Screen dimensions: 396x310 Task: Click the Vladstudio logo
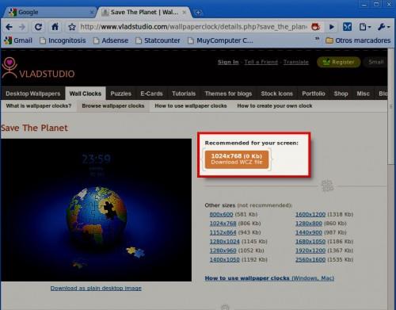(x=39, y=68)
